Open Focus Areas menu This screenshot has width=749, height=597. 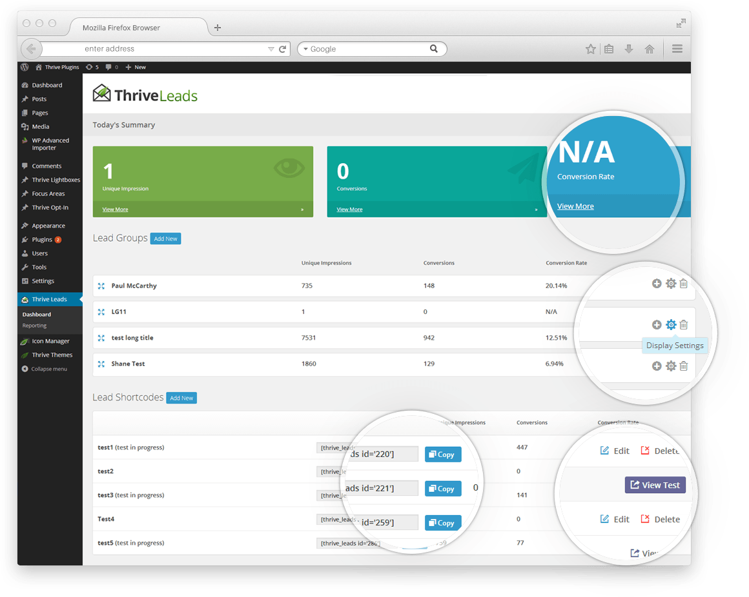(48, 193)
